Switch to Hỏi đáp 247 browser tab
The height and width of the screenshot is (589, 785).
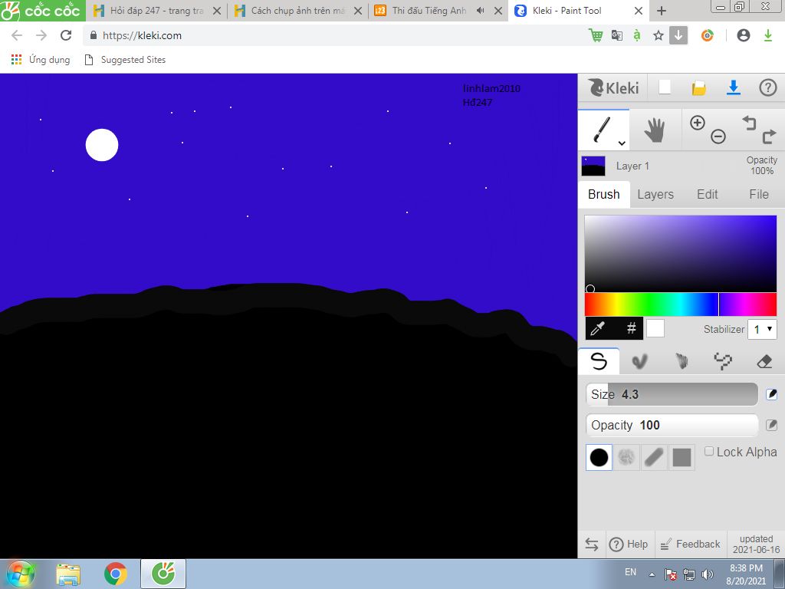tap(156, 11)
